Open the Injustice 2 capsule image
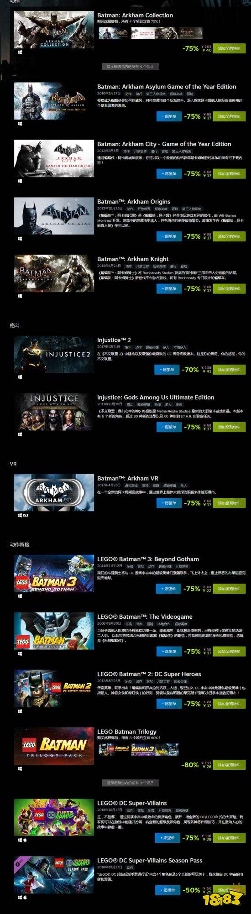 [54, 355]
